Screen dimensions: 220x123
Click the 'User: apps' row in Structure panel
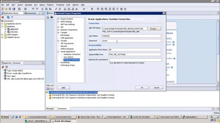click(x=11, y=76)
